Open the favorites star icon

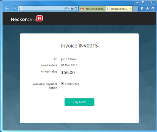coord(147,8)
